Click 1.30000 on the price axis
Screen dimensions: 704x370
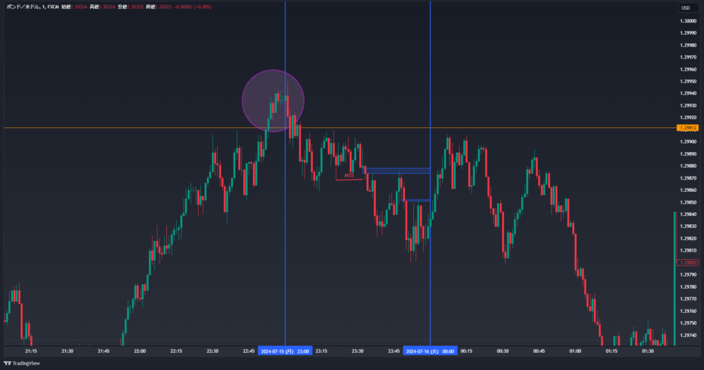(x=687, y=21)
